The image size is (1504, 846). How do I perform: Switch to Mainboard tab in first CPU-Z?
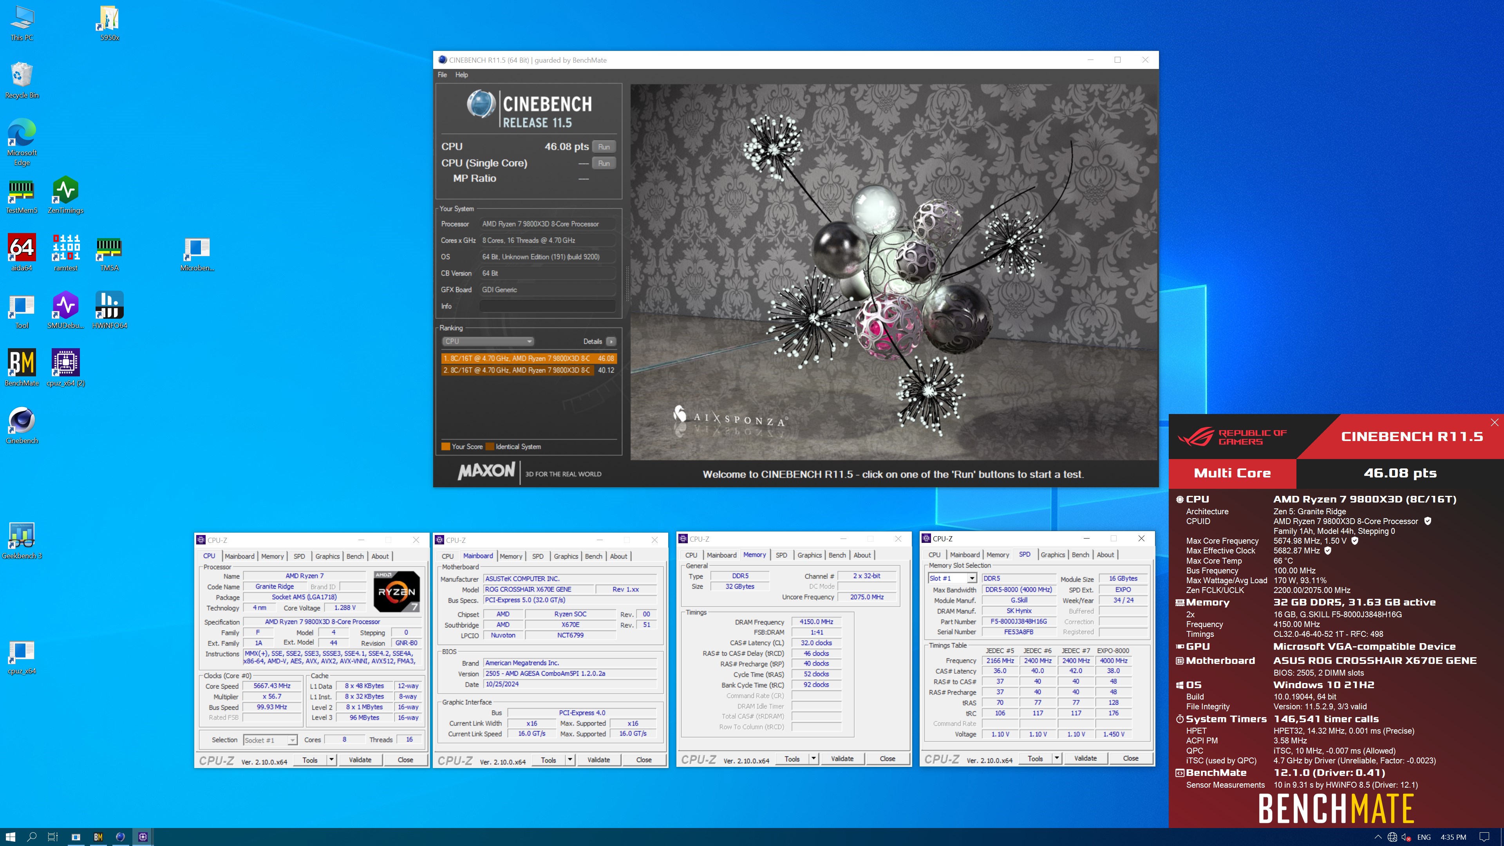point(239,556)
